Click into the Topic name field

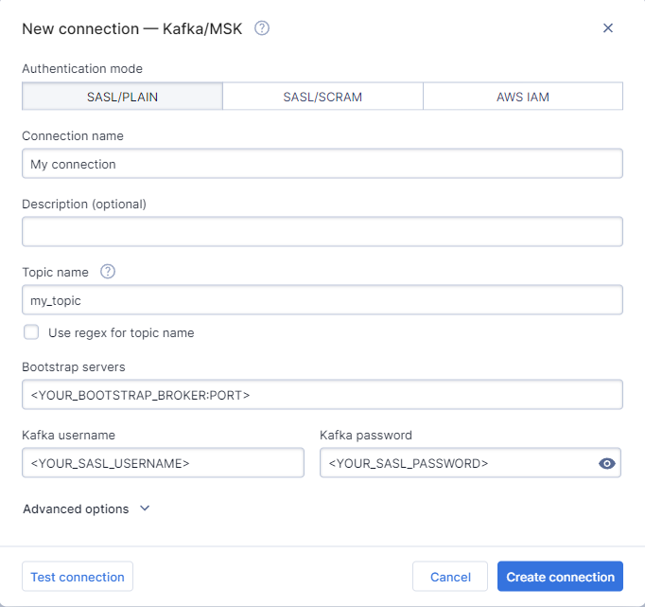pos(322,300)
